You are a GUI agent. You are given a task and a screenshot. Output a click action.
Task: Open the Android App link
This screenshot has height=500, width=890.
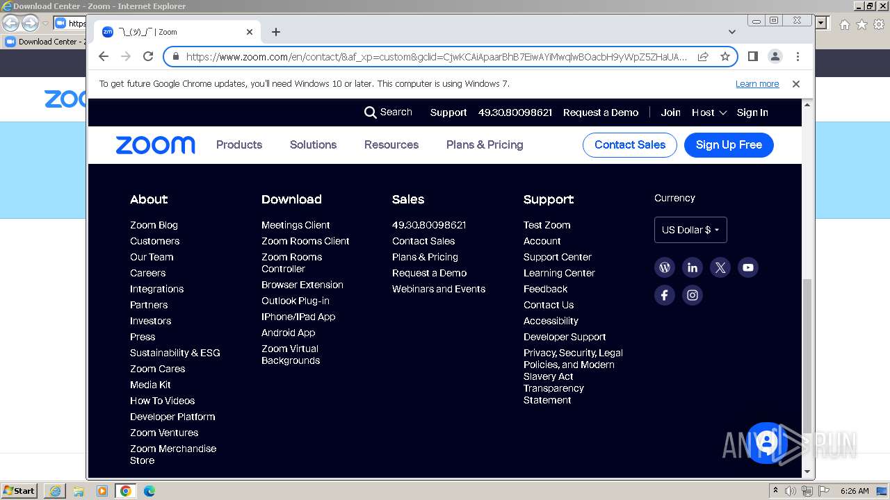point(288,333)
